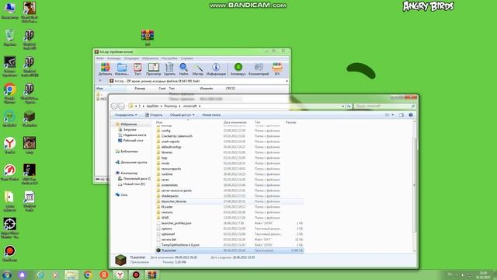Select Библиотеки in the navigation pane
The image size is (497, 280).
127,152
